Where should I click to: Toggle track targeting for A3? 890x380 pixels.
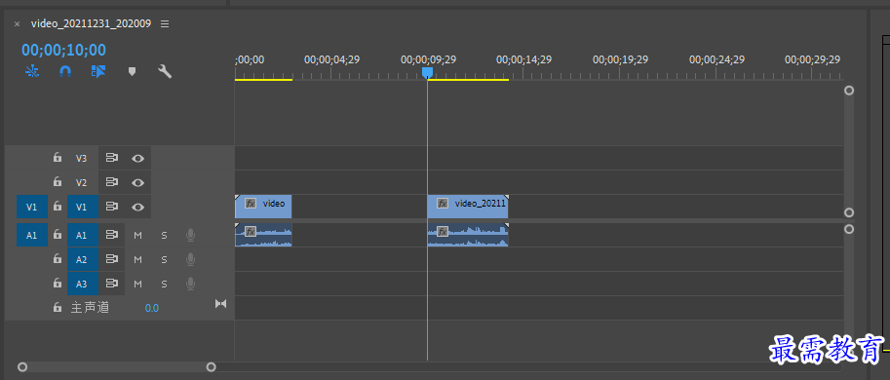(x=82, y=284)
